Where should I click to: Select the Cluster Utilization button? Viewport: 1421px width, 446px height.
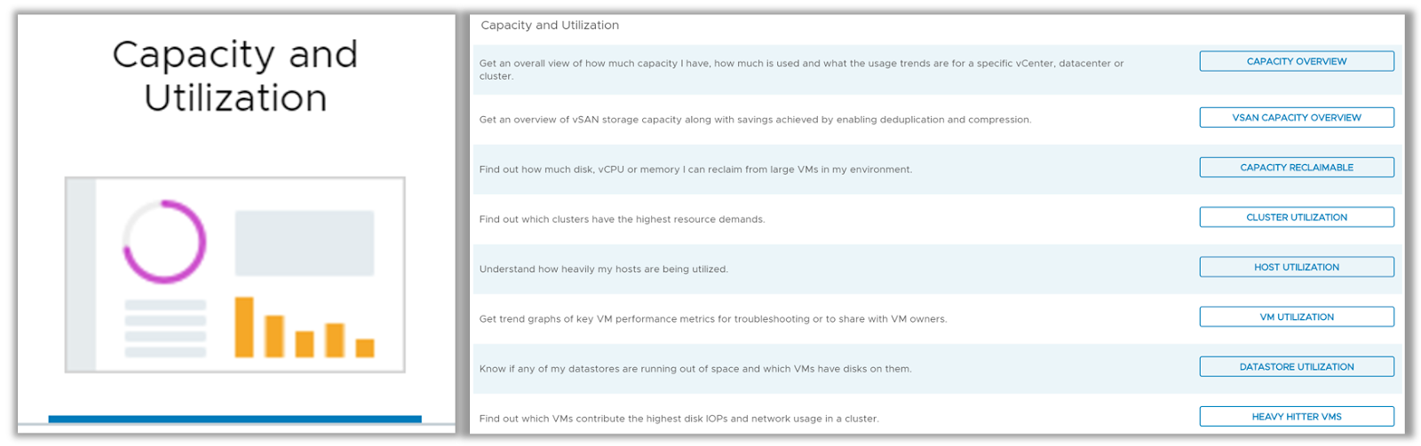tap(1296, 217)
